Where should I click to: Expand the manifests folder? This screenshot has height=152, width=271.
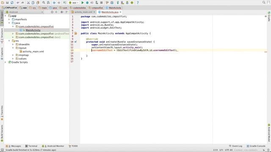pos(9,19)
